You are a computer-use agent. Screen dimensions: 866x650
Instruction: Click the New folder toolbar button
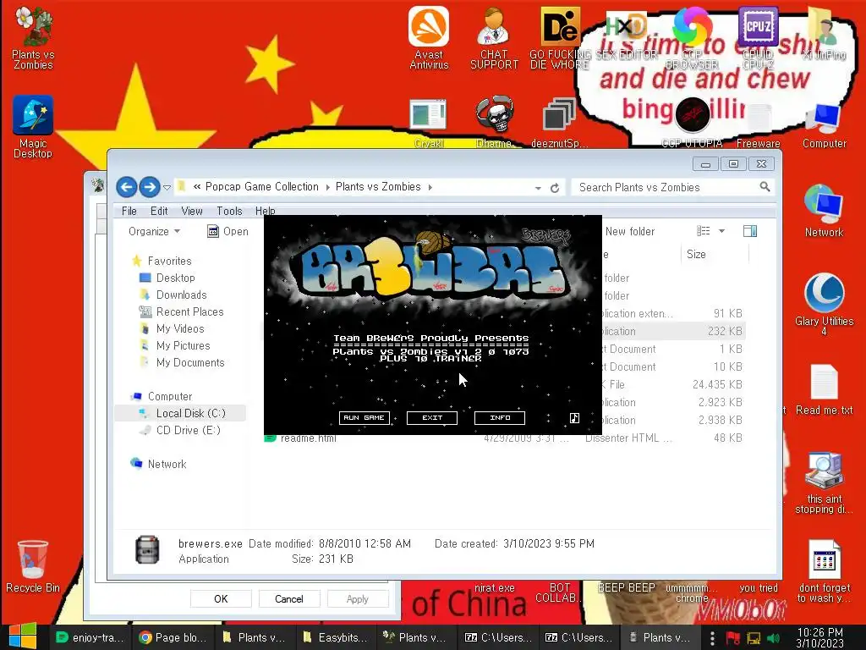pyautogui.click(x=629, y=231)
